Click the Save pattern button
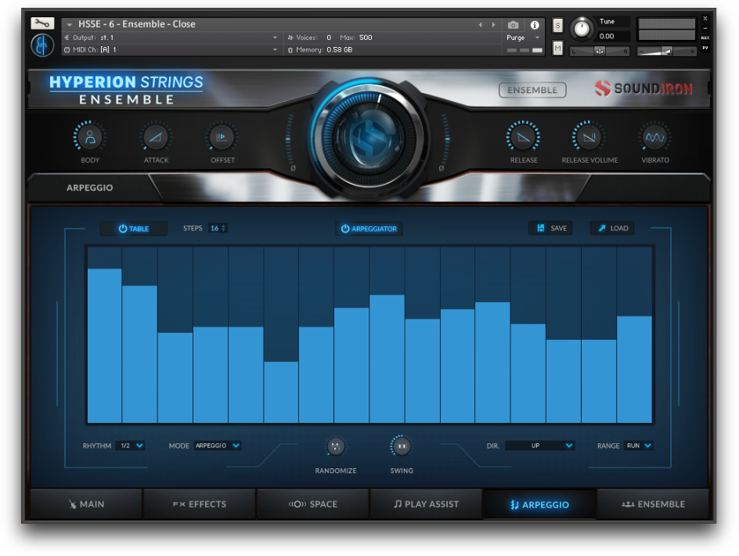739x556 pixels. (x=551, y=228)
